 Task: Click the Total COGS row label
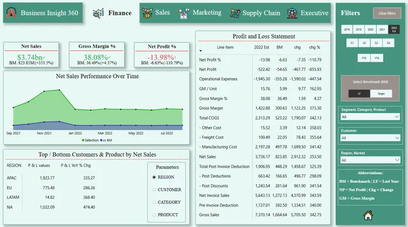[209, 118]
